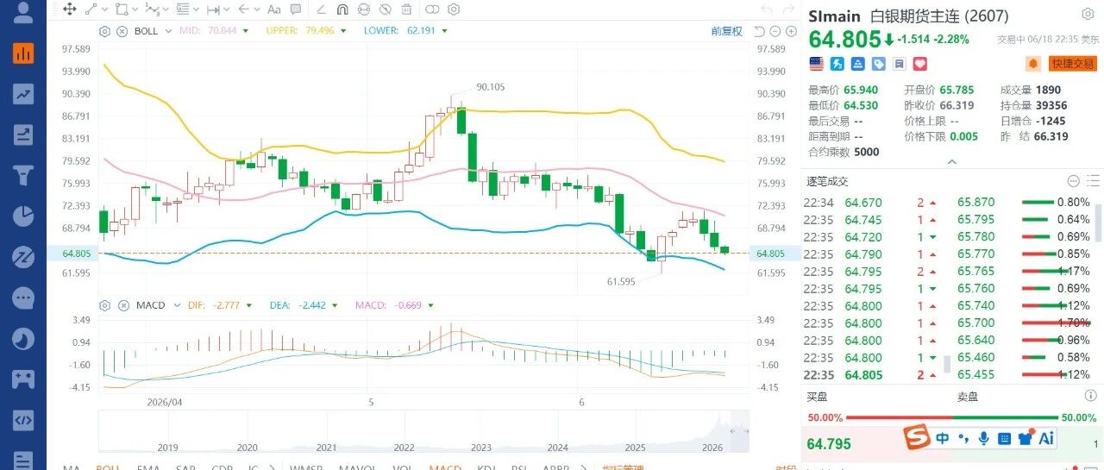The width and height of the screenshot is (1104, 470).
Task: Open chart settings gear in drawing toolbar
Action: (454, 9)
